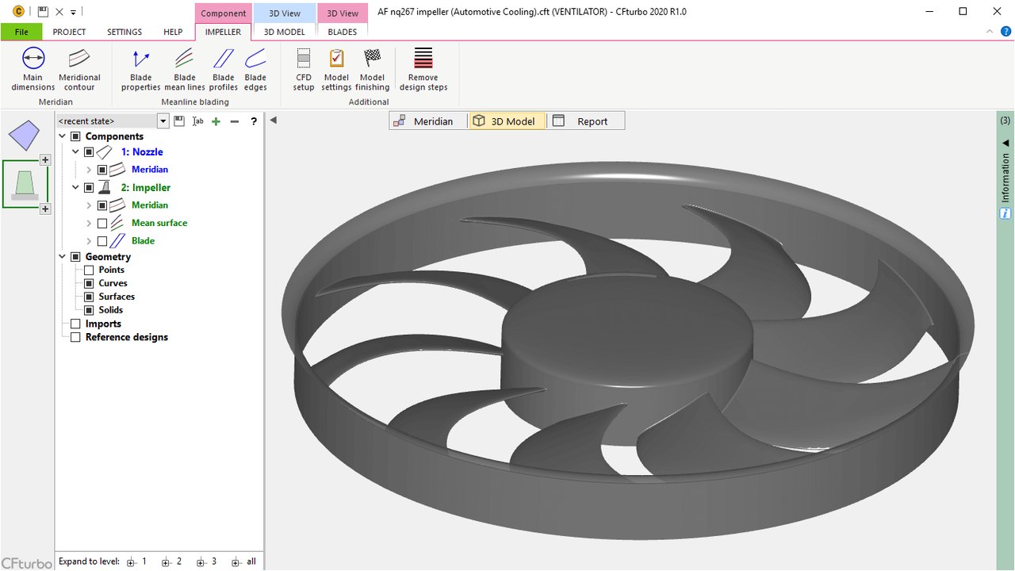Toggle the Points geometry checkbox
Viewport: 1015px width, 571px height.
tap(89, 270)
